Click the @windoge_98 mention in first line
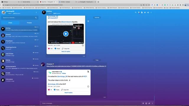This screenshot has width=189, height=106. click(62, 77)
